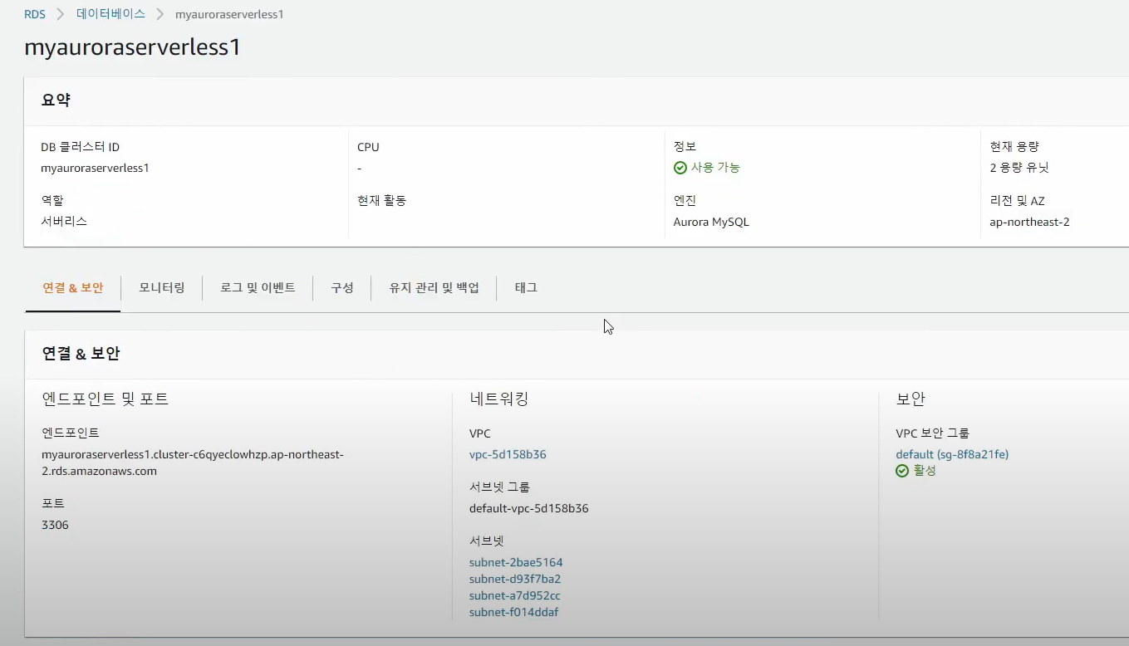
Task: Open the 유지 관리 및 백업 tab
Action: pos(434,288)
